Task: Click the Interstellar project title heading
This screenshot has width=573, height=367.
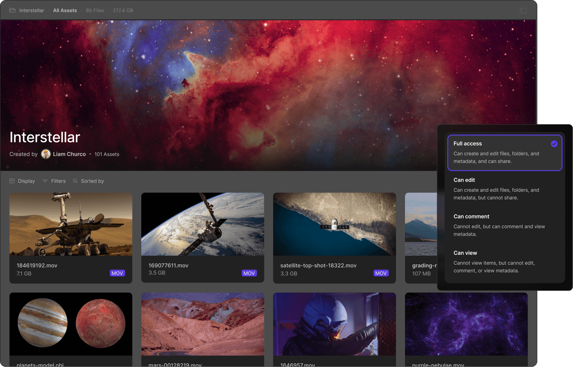Action: pyautogui.click(x=45, y=137)
